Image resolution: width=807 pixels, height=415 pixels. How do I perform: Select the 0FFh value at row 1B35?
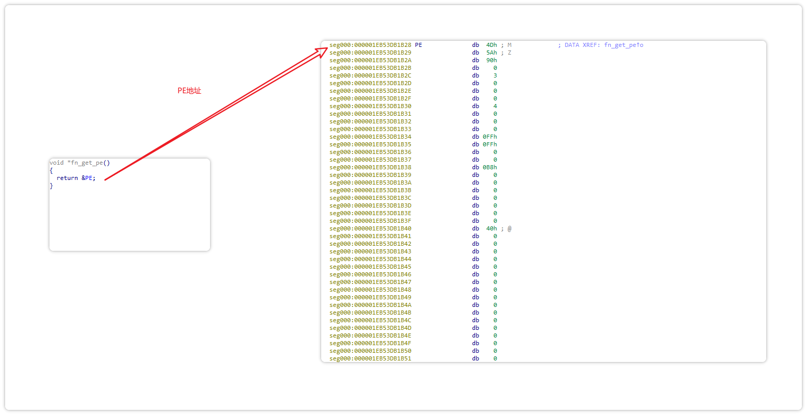(x=490, y=144)
